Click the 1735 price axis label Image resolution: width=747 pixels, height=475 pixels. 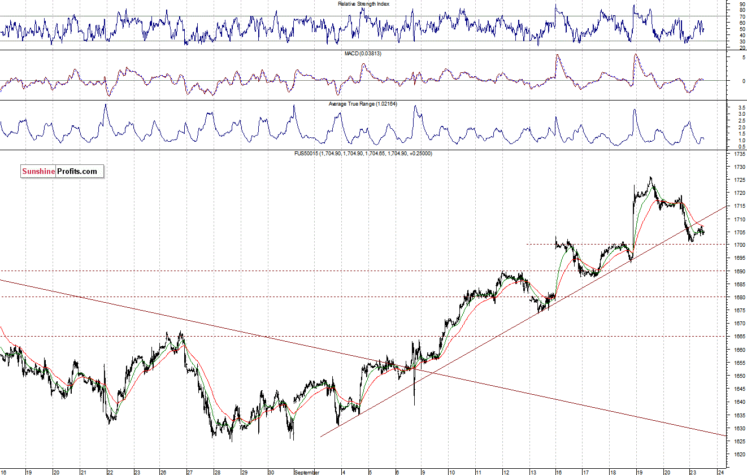739,154
